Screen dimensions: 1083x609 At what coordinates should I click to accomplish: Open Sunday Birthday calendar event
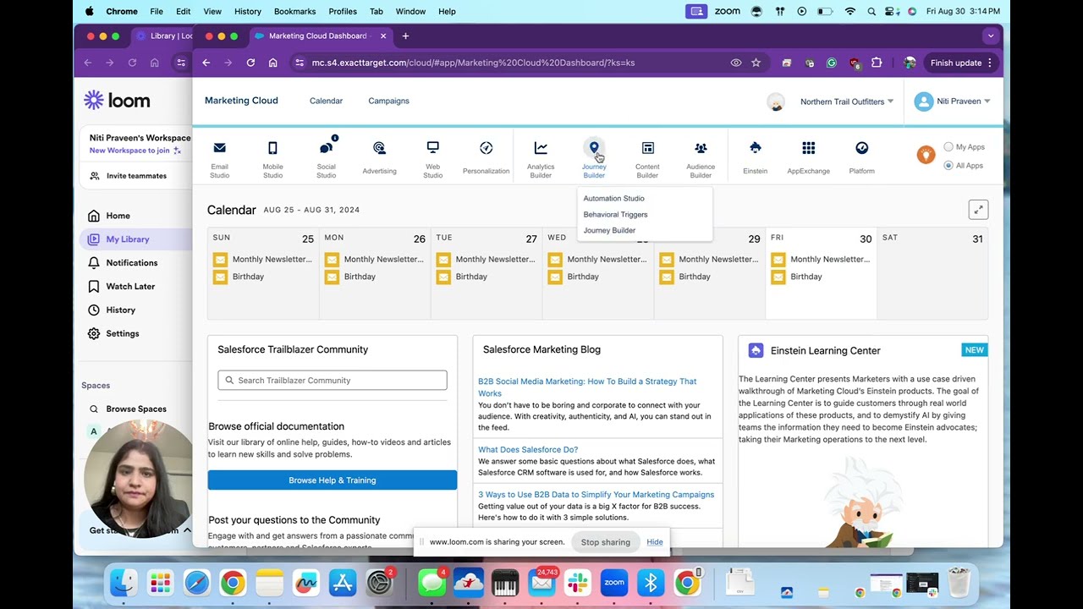tap(239, 277)
